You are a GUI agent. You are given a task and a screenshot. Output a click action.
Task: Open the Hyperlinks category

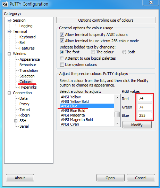click(x=28, y=87)
